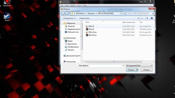This screenshot has height=98, width=175.
Task: Expand the address bar history dropdown
Action: pyautogui.click(x=120, y=13)
